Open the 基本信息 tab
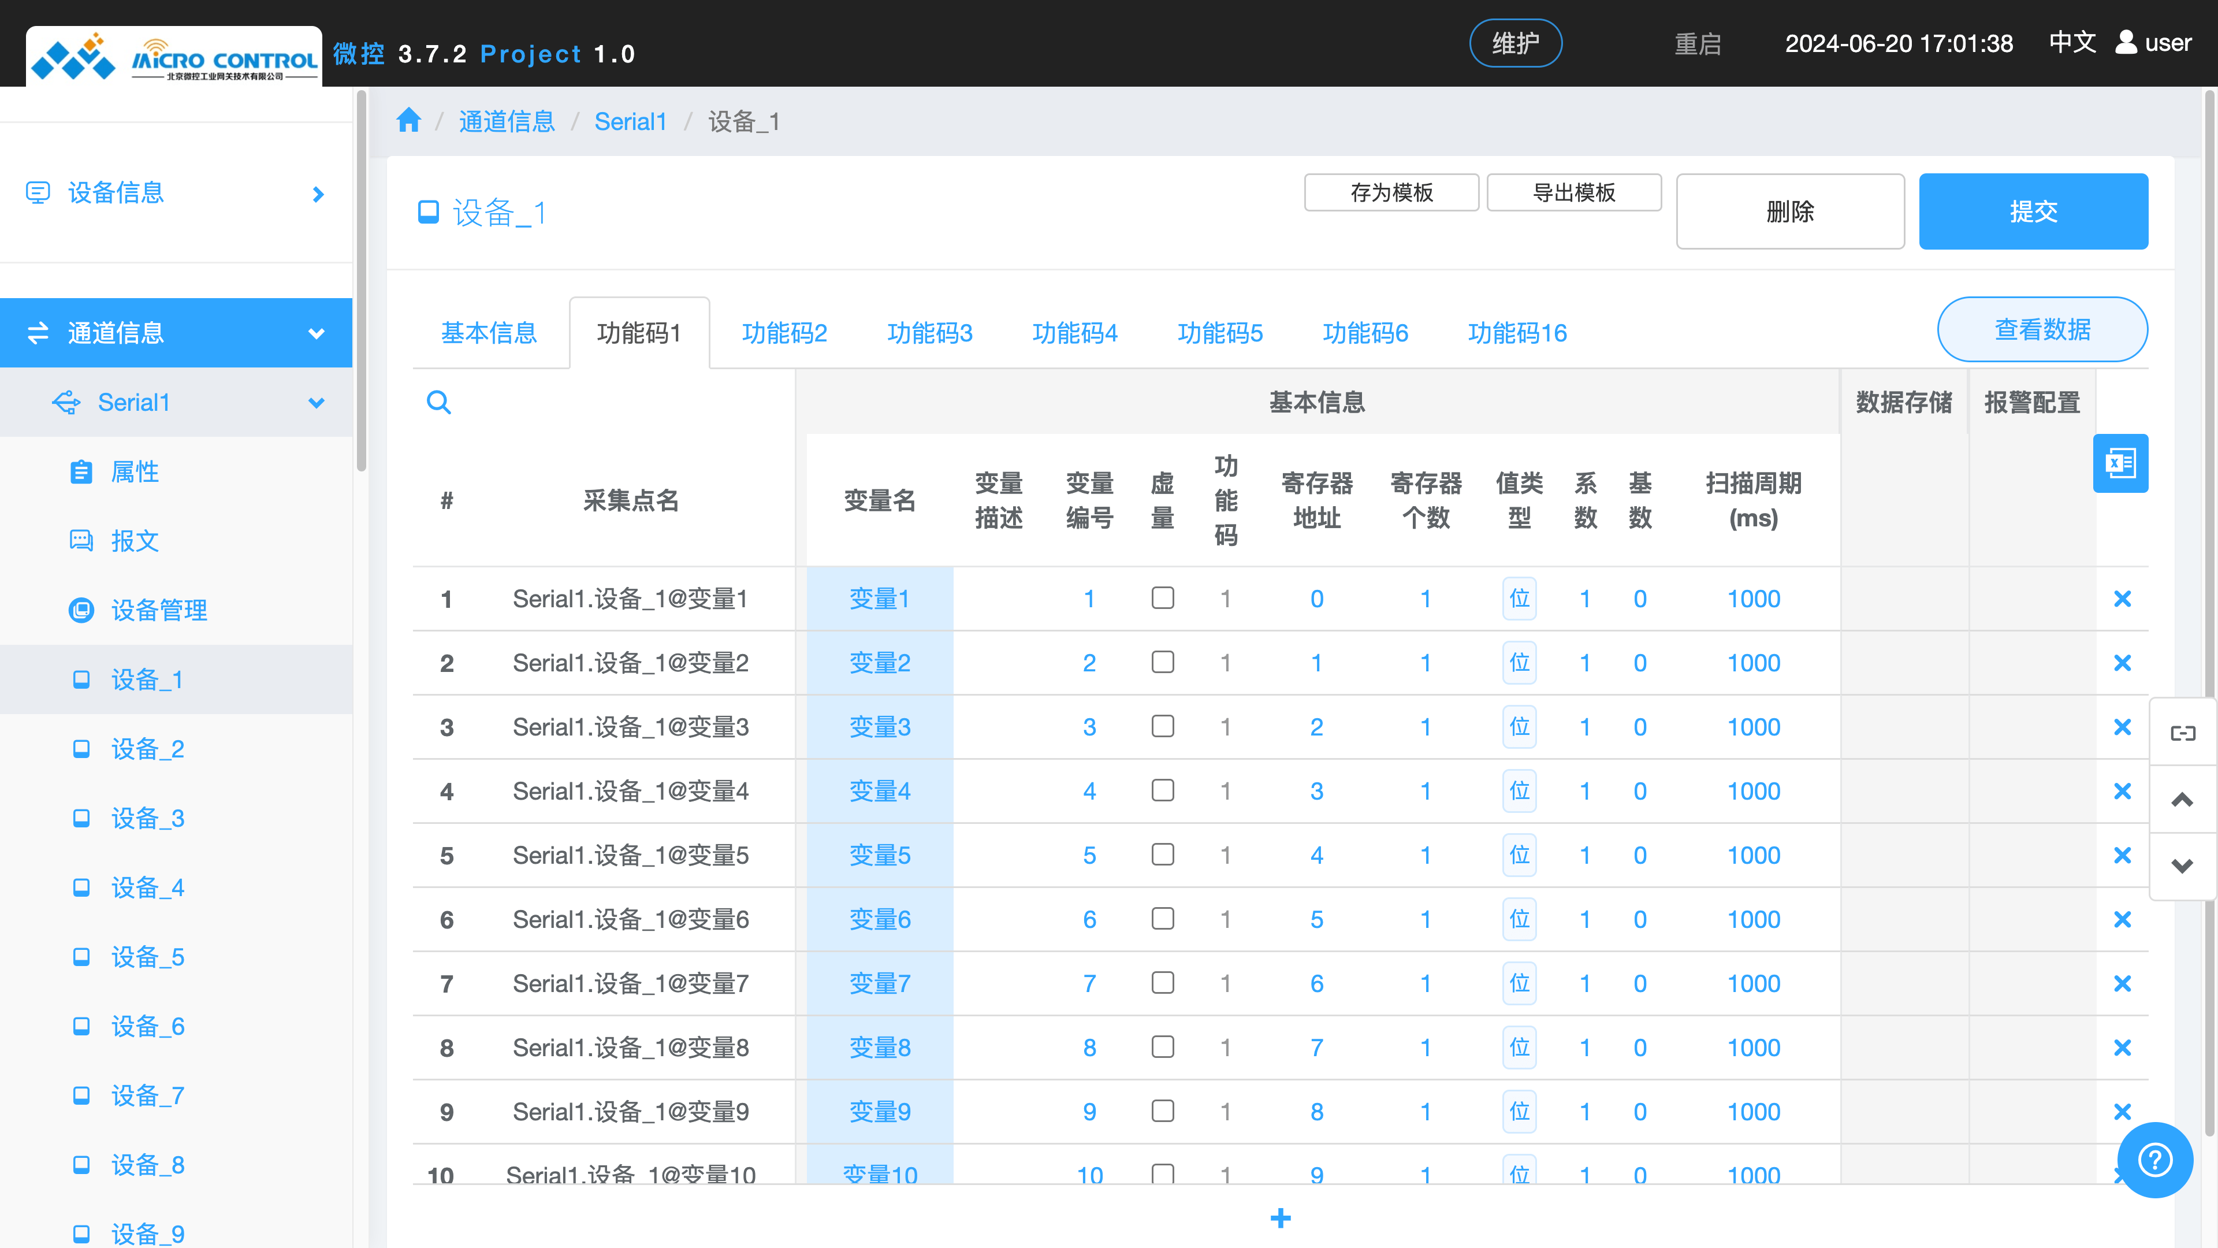2218x1248 pixels. pos(488,333)
